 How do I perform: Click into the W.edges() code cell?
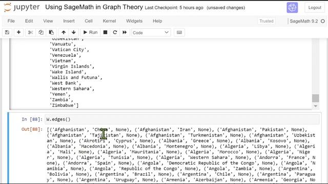(x=182, y=119)
